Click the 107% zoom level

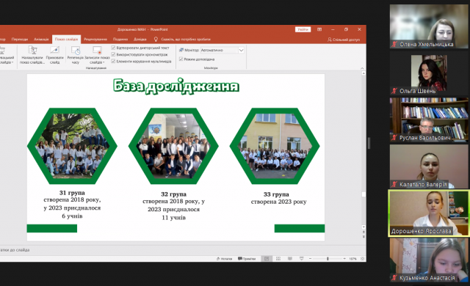[352, 258]
